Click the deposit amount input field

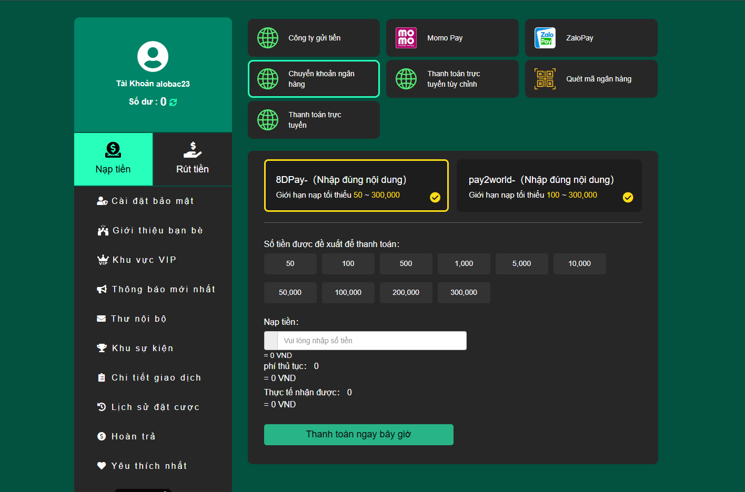pyautogui.click(x=371, y=341)
